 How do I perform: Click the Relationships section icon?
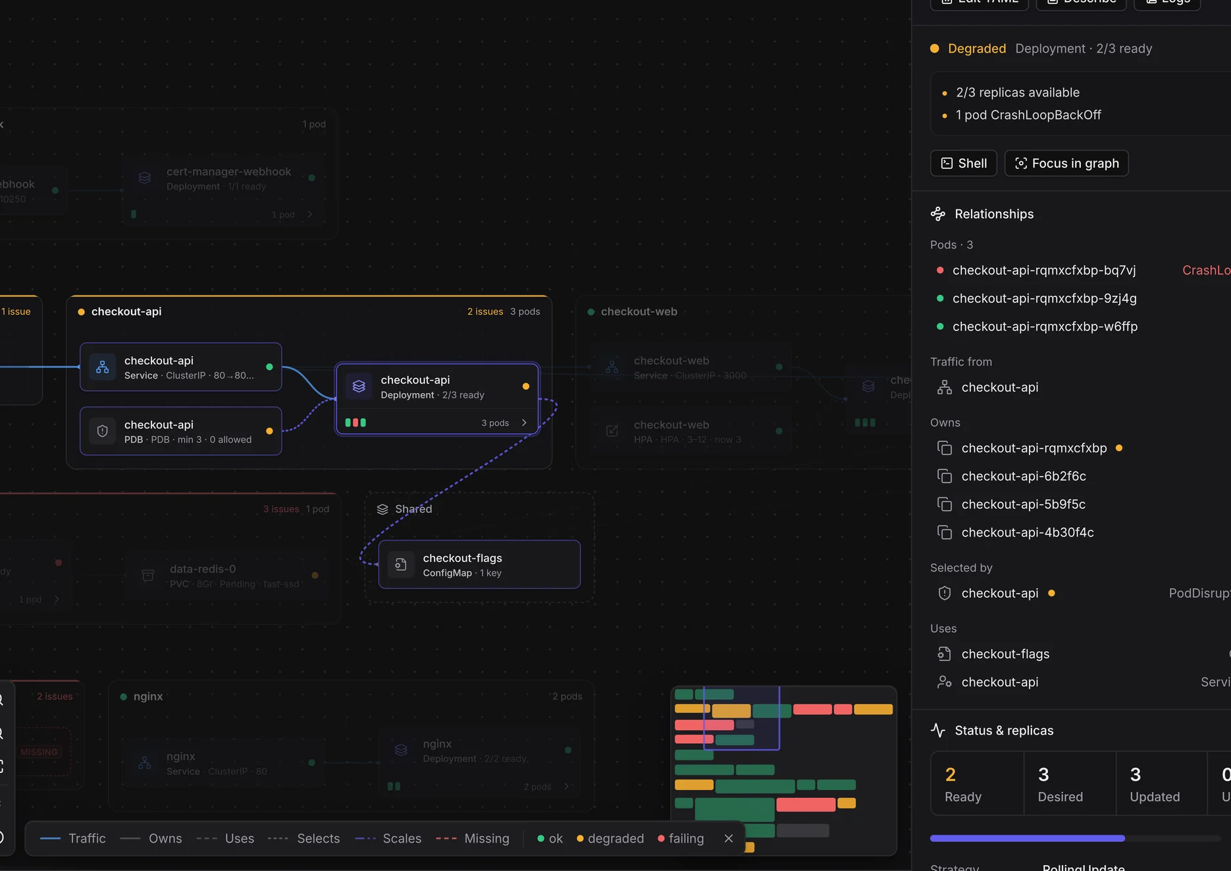tap(938, 214)
